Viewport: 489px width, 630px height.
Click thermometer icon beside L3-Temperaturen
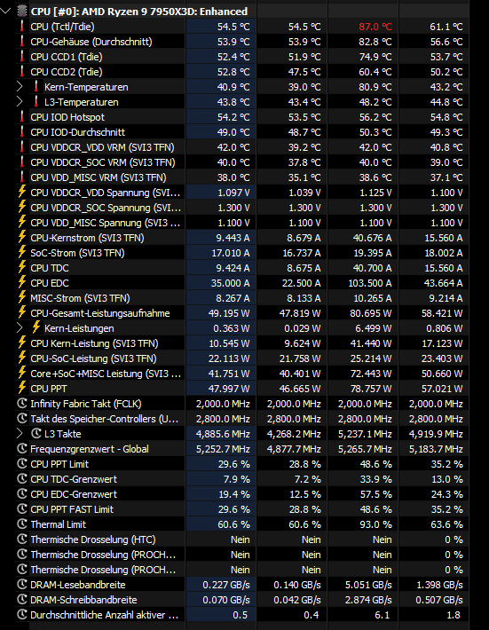click(36, 102)
